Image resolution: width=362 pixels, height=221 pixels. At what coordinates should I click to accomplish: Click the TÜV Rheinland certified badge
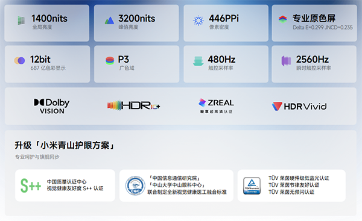252,185
